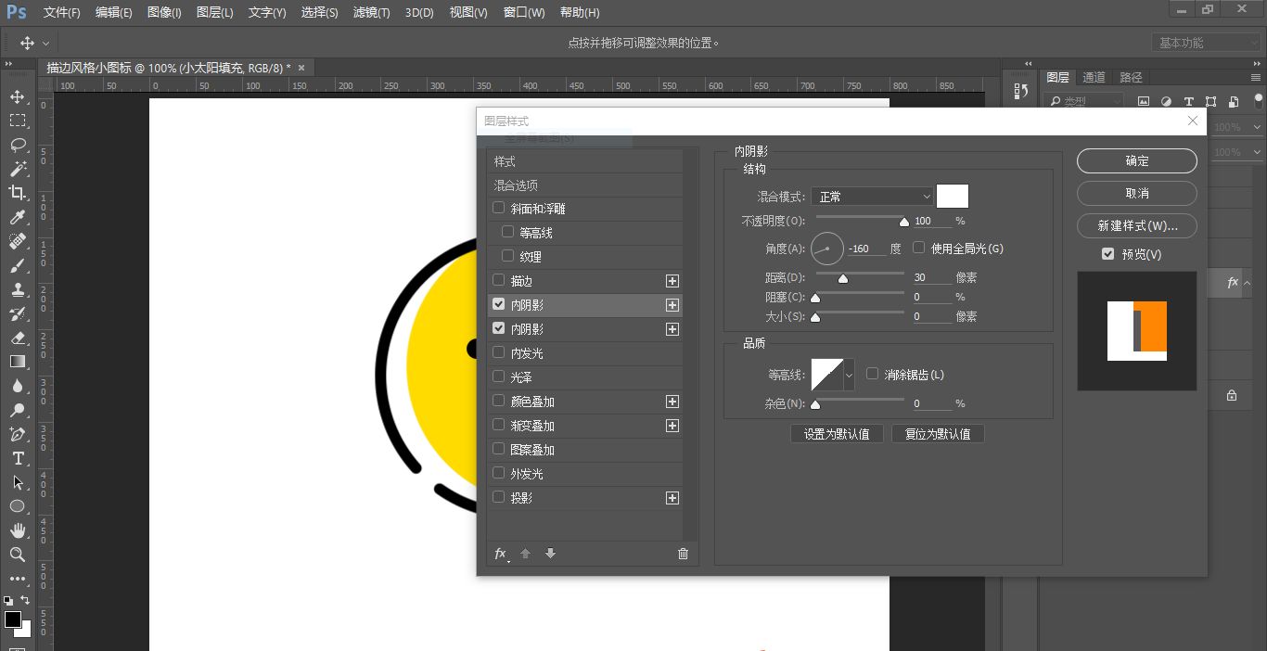
Task: Click 复位为默认值 button
Action: point(938,434)
